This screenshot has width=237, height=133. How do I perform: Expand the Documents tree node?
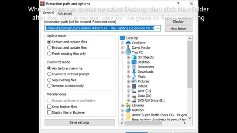(x=128, y=67)
